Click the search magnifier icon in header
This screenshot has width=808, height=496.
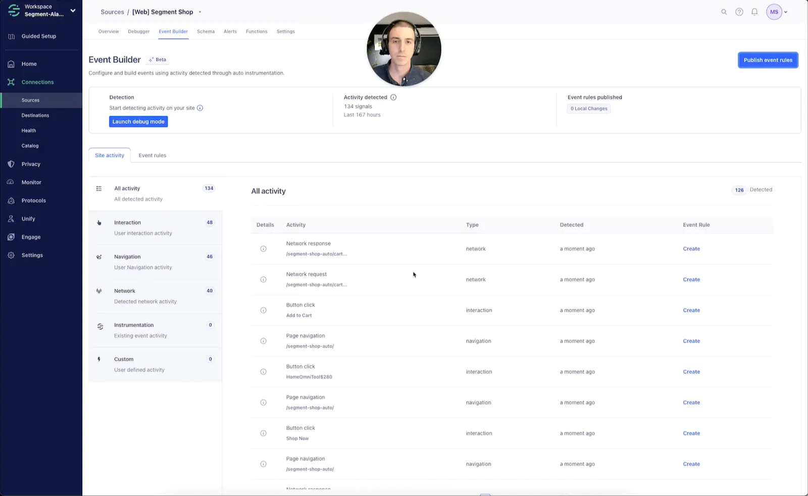click(x=724, y=12)
